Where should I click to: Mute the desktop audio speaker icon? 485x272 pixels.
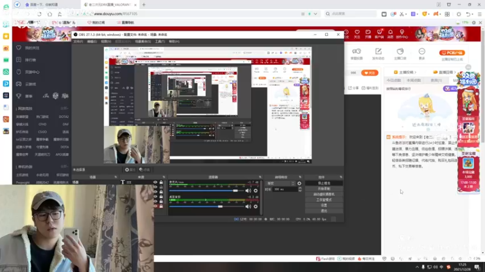pyautogui.click(x=248, y=206)
